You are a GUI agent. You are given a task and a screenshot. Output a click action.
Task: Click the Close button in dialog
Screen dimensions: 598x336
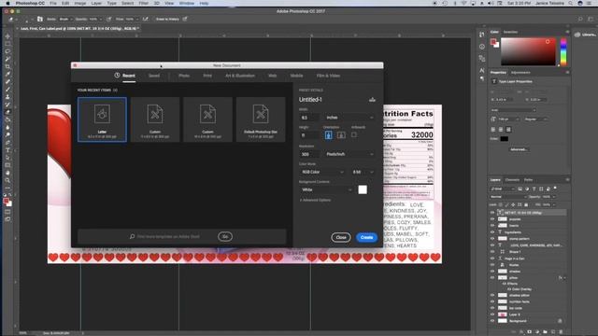coord(341,237)
